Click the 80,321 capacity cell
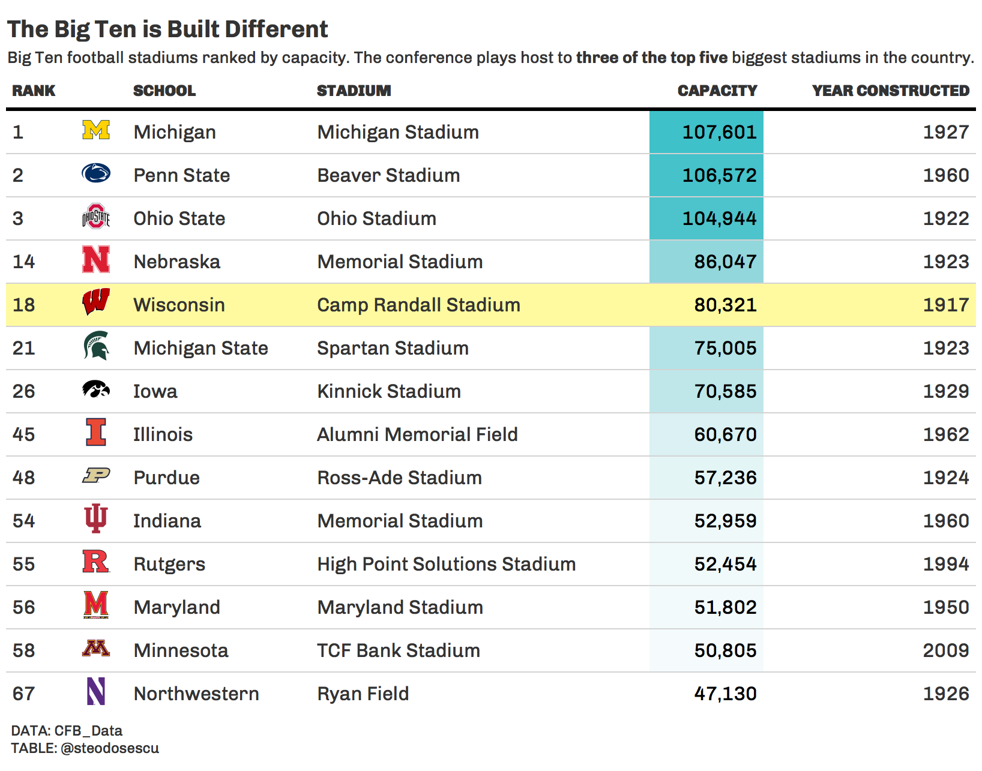982x771 pixels. click(706, 305)
